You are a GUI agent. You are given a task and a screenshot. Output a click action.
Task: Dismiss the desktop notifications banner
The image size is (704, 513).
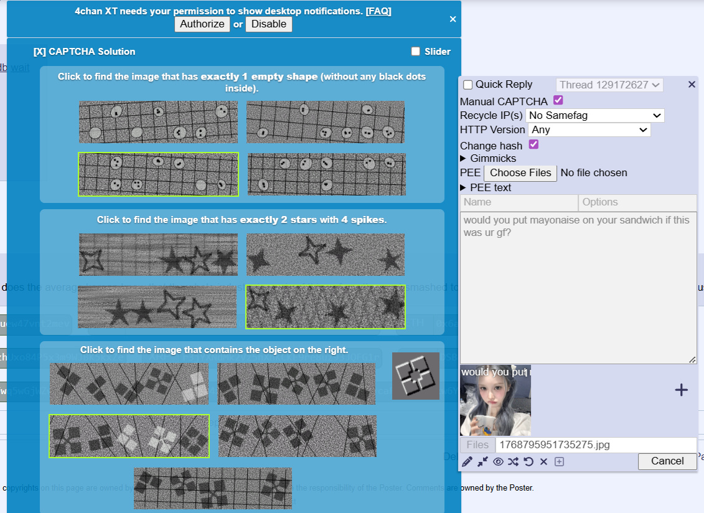click(x=453, y=19)
